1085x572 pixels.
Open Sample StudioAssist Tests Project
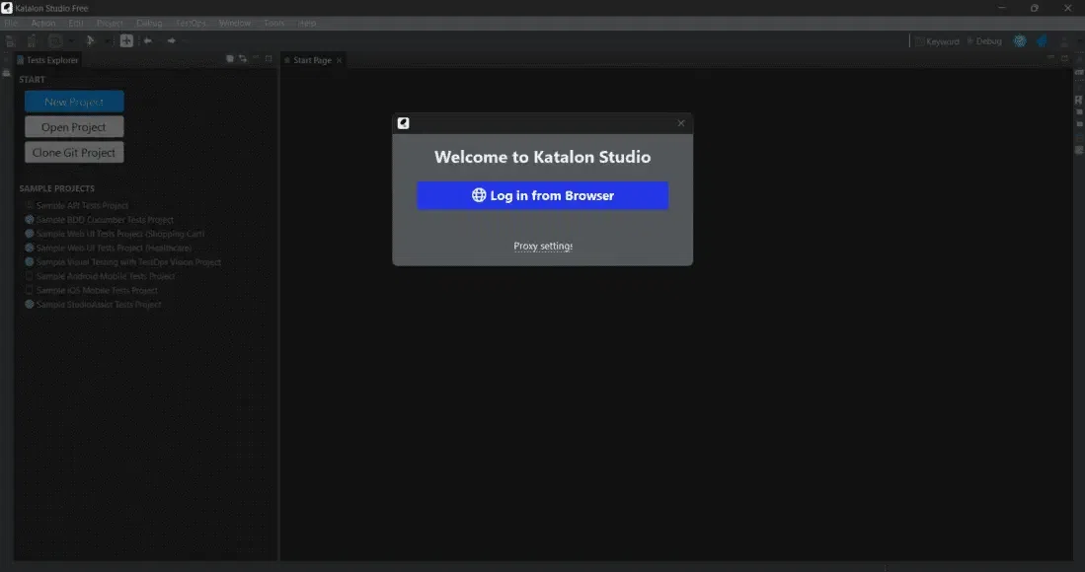(99, 304)
